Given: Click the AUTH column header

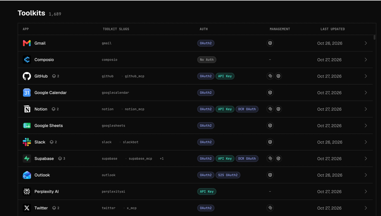Looking at the screenshot, I should point(204,29).
